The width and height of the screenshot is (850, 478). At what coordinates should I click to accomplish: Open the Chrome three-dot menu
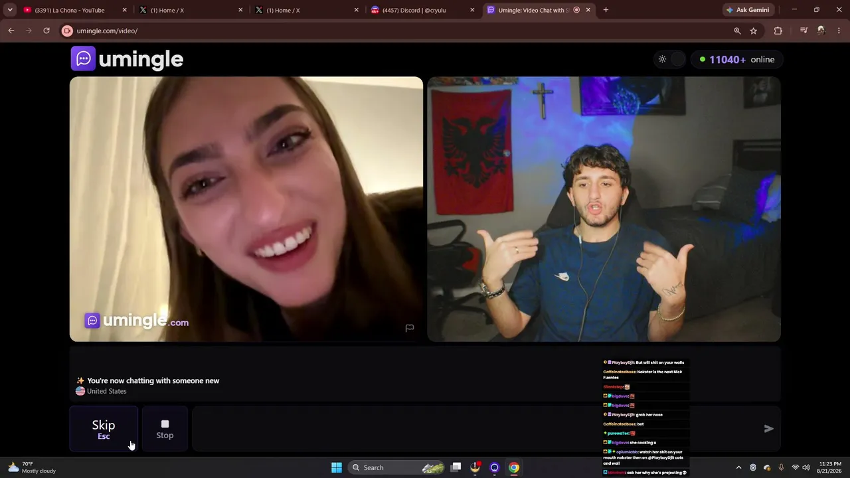[x=839, y=31]
